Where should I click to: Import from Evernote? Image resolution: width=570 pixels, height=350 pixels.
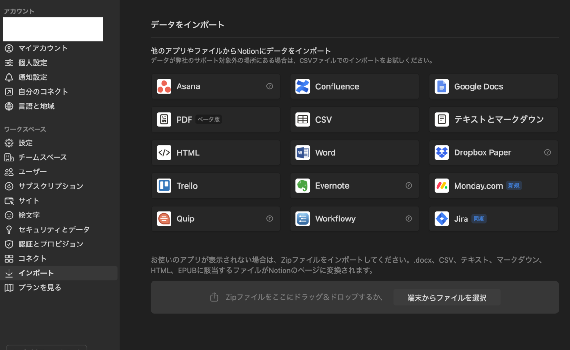(355, 186)
